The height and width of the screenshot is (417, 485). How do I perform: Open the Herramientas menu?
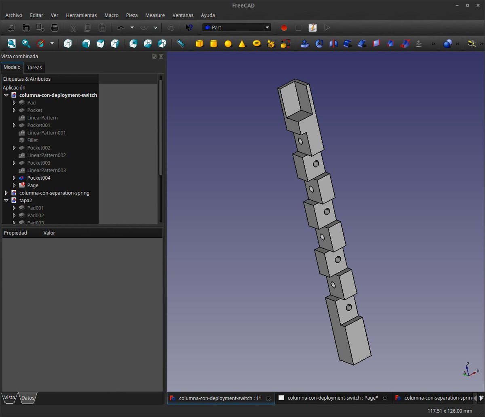coord(81,15)
